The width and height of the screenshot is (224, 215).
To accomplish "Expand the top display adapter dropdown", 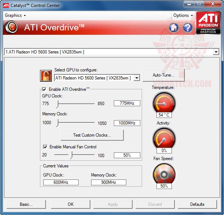I will [216, 52].
